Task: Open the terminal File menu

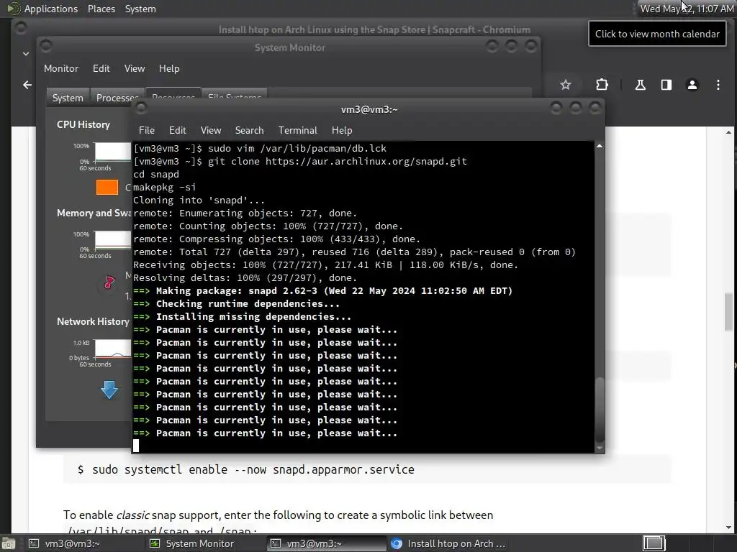Action: (x=146, y=131)
